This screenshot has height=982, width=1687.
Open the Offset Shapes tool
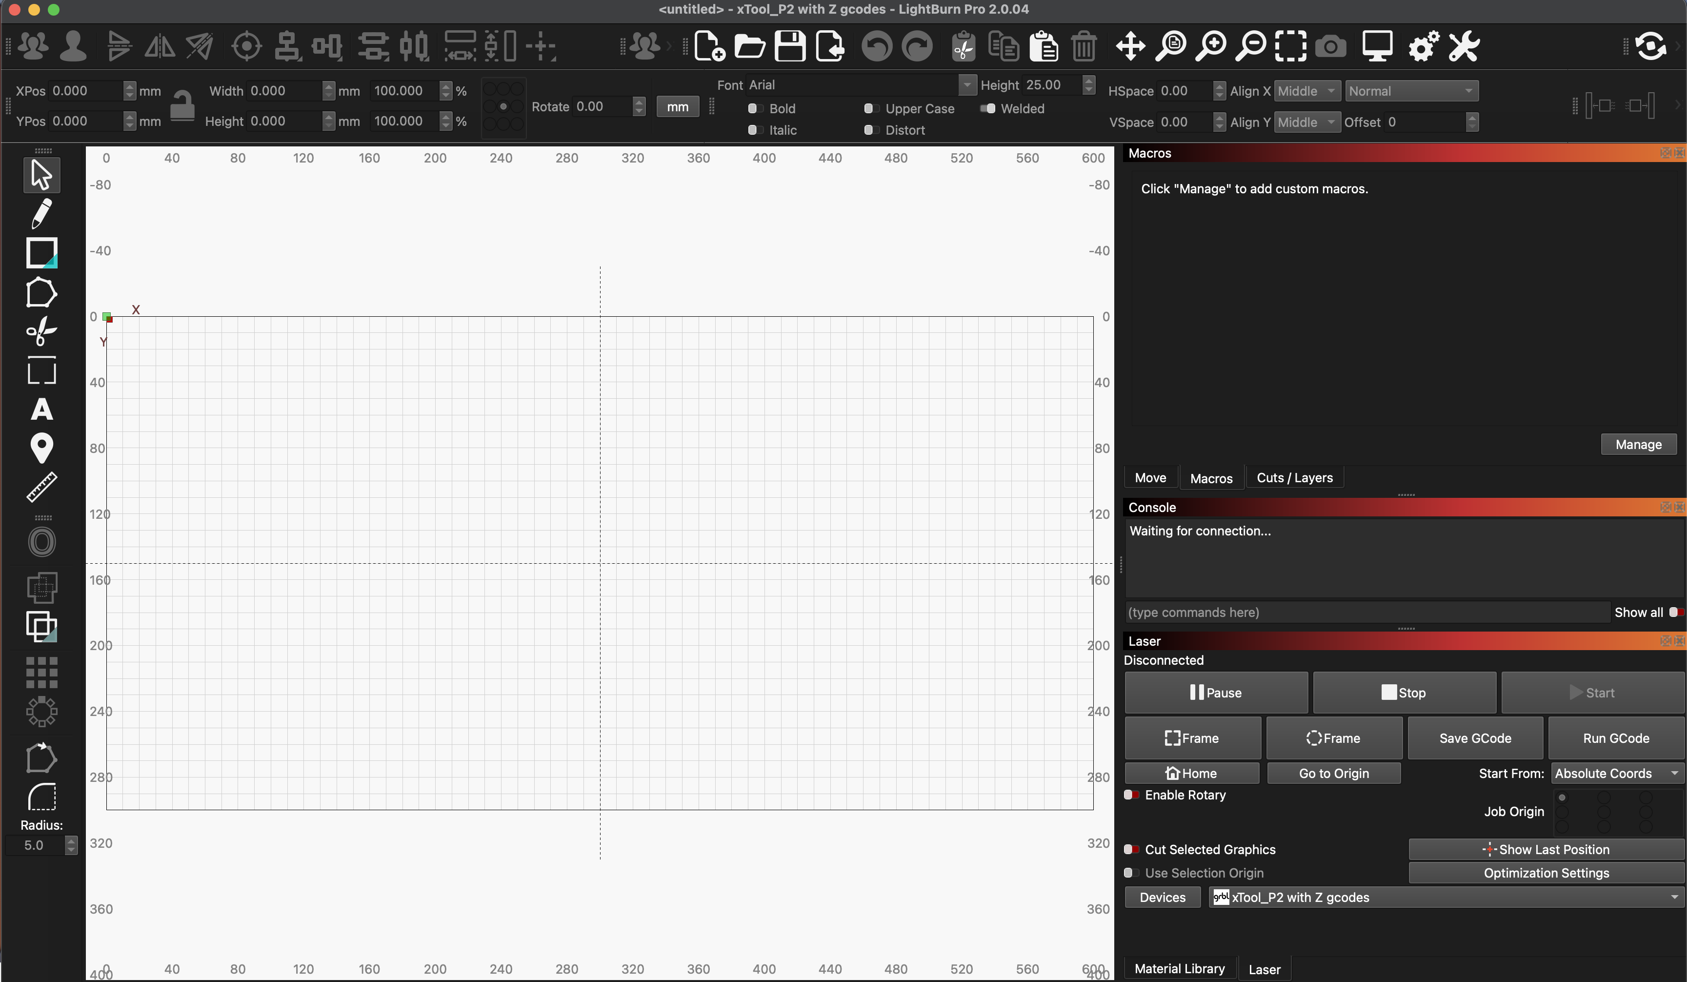41,541
